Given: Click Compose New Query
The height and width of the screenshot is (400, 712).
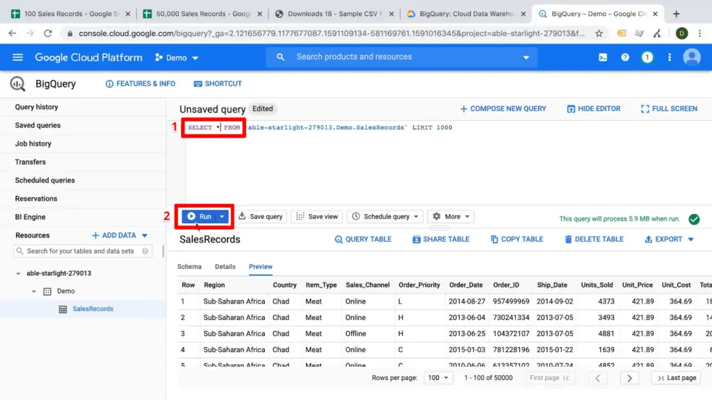Looking at the screenshot, I should tap(503, 108).
